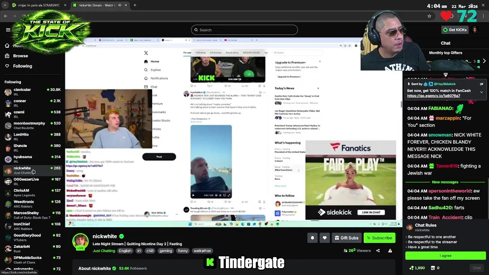Report the stream with the warning icon
489x275 pixels.
click(x=390, y=251)
